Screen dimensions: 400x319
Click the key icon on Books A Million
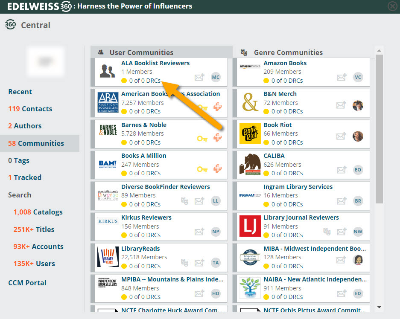pos(202,169)
